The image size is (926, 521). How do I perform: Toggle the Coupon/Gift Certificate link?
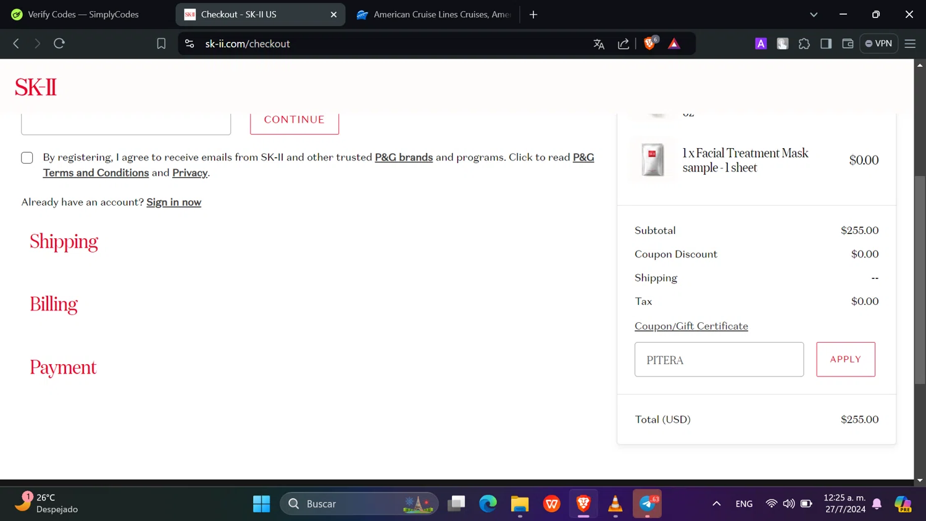coord(691,326)
